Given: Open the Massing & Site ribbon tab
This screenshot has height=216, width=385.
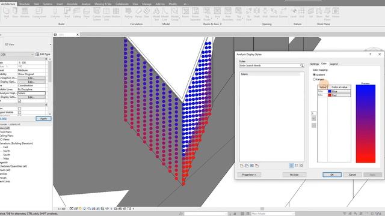Looking at the screenshot, I should 103,4.
